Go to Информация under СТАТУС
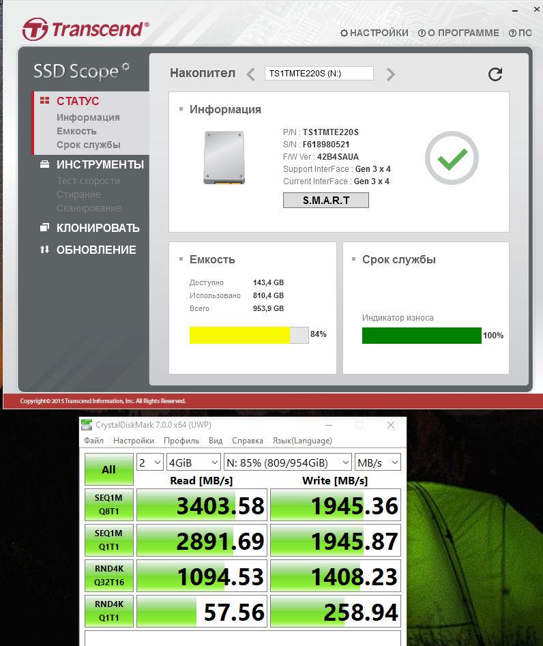This screenshot has width=543, height=646. (x=88, y=117)
